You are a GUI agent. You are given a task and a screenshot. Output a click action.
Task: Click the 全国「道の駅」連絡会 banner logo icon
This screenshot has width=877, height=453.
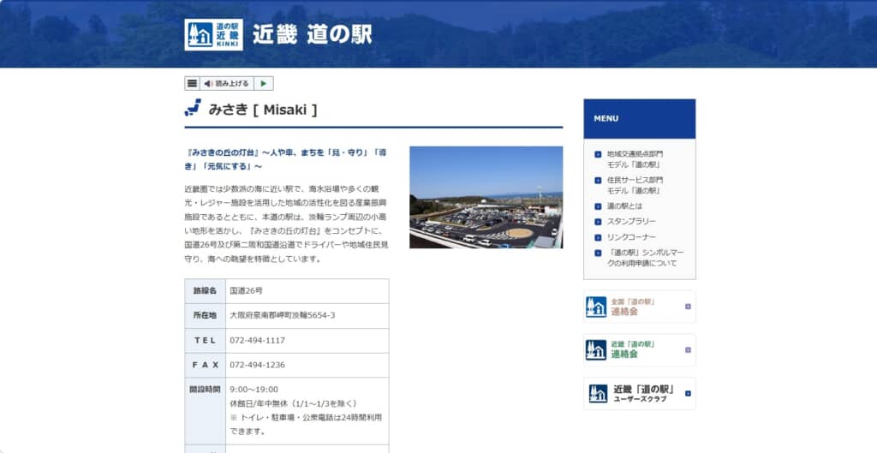point(596,307)
